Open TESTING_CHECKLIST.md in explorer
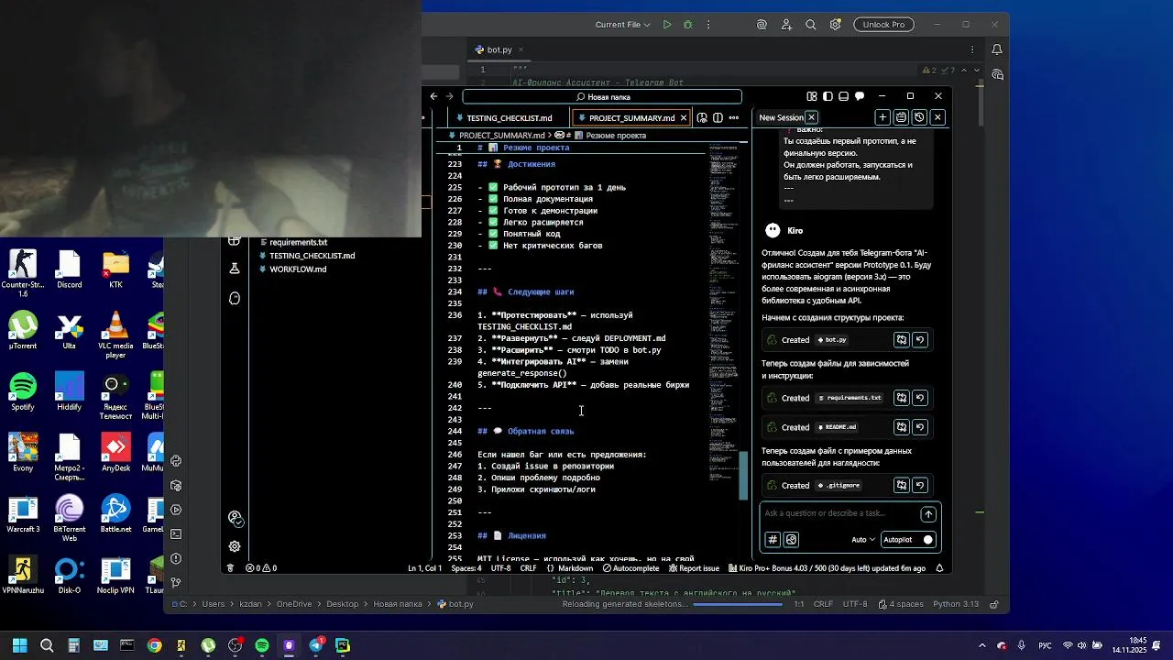 tap(312, 256)
